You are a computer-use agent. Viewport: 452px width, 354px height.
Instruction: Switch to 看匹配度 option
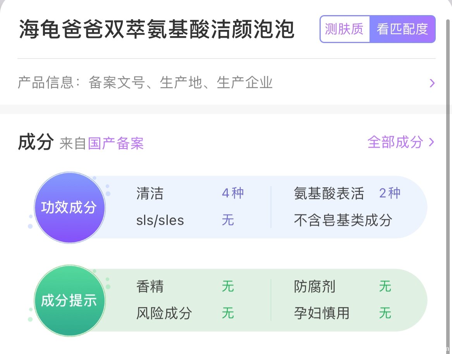402,29
